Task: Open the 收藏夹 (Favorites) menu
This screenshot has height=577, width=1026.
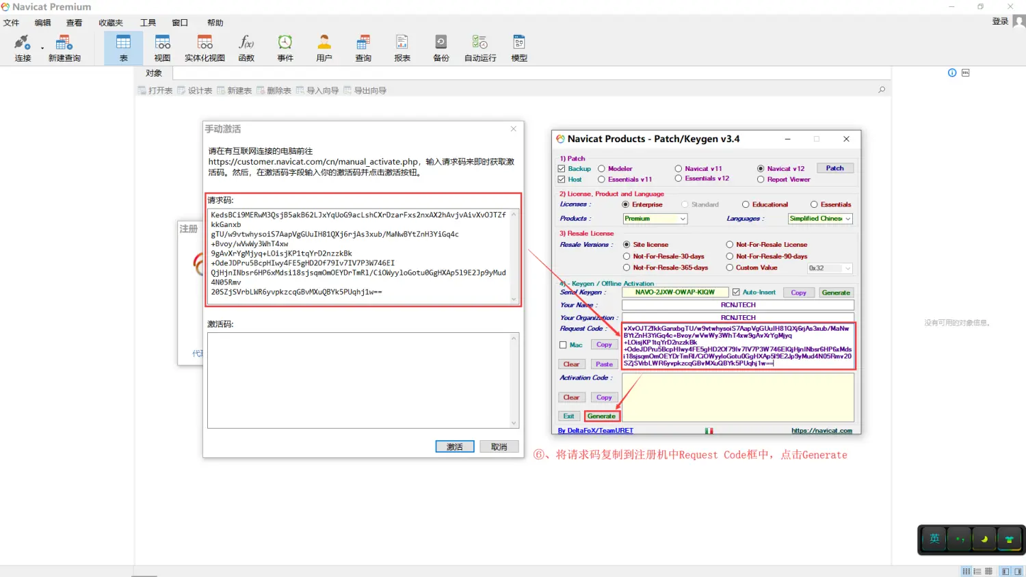Action: pyautogui.click(x=111, y=23)
